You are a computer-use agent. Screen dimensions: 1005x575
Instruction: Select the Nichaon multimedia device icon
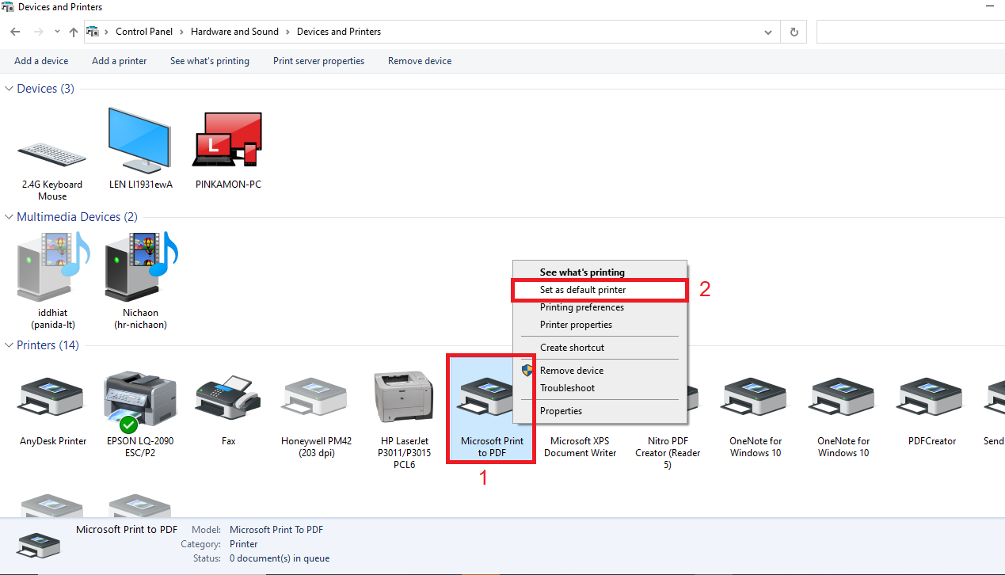(140, 269)
